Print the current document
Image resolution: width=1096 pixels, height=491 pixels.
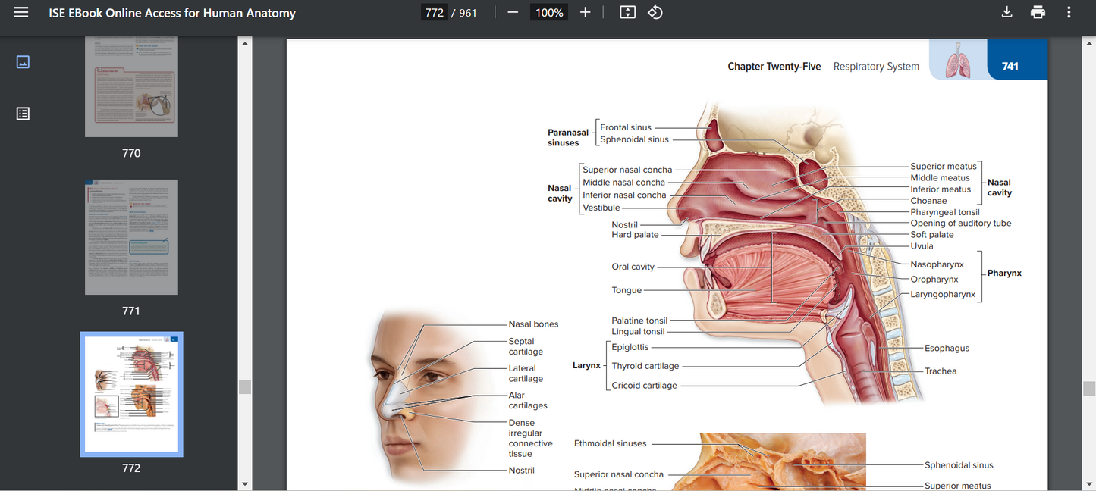pyautogui.click(x=1038, y=12)
